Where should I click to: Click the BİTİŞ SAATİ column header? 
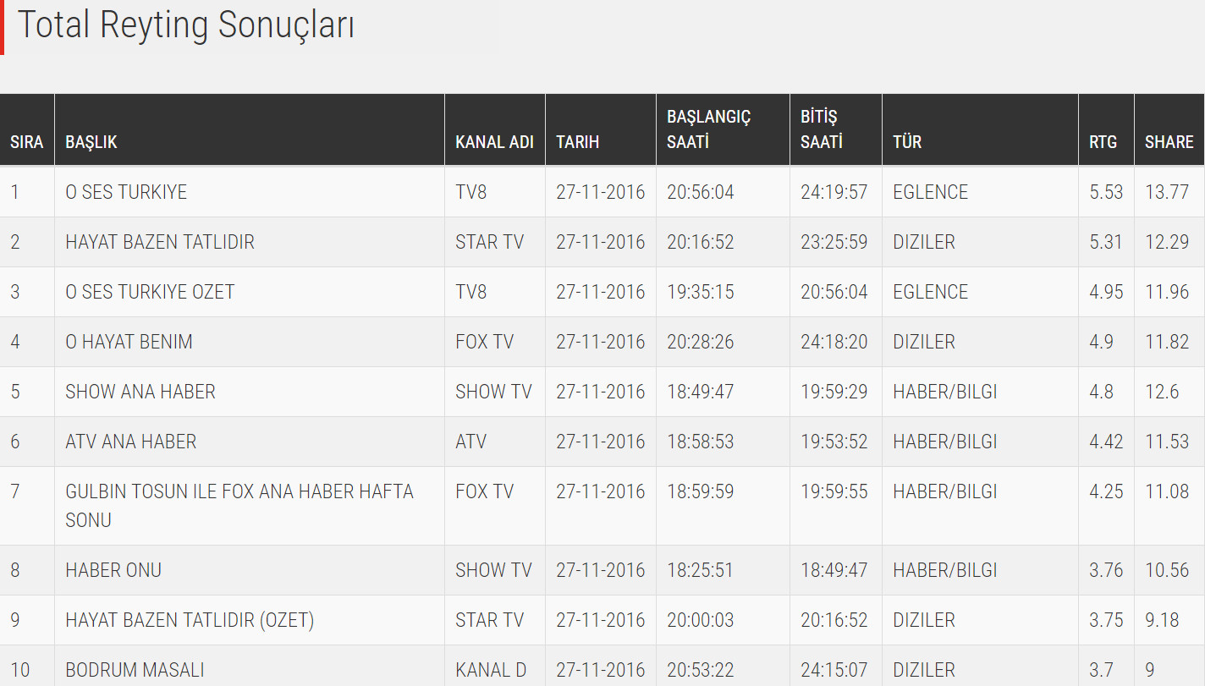(821, 129)
